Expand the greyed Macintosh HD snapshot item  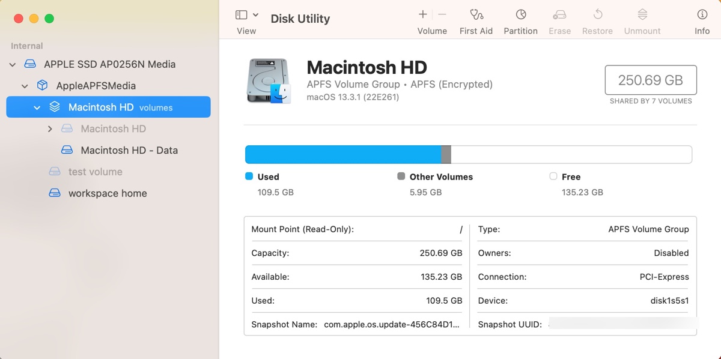(x=50, y=129)
